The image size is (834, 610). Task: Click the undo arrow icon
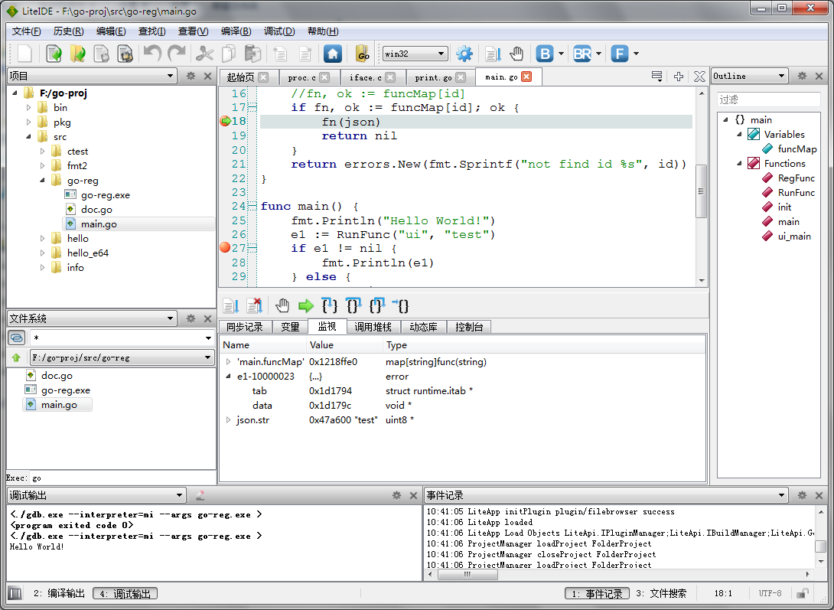pyautogui.click(x=152, y=54)
